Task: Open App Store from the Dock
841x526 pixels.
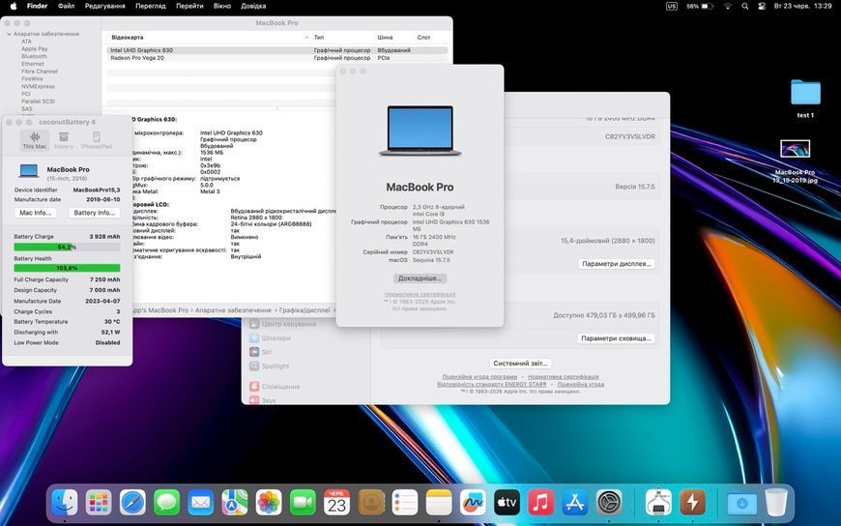Action: point(575,503)
